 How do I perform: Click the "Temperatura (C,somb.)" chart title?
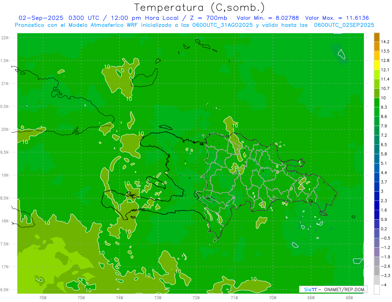click(x=199, y=7)
